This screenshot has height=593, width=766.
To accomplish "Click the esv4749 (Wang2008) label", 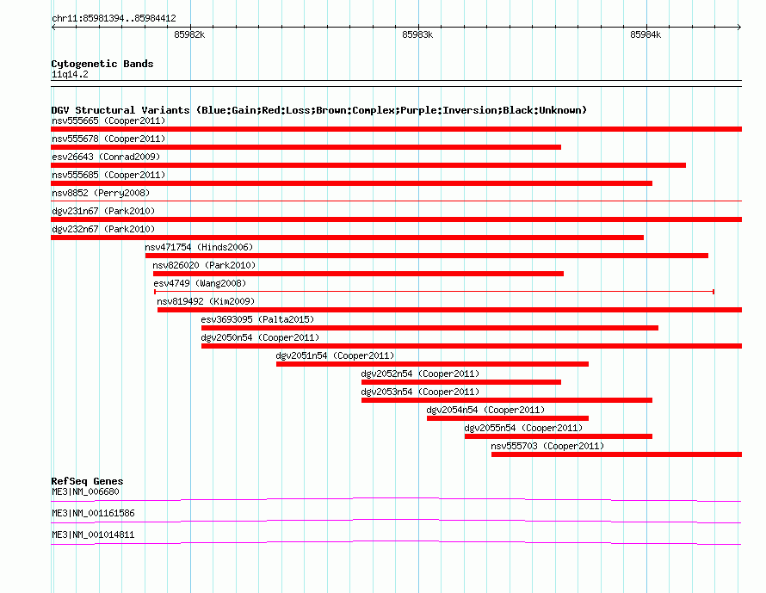I will point(200,283).
